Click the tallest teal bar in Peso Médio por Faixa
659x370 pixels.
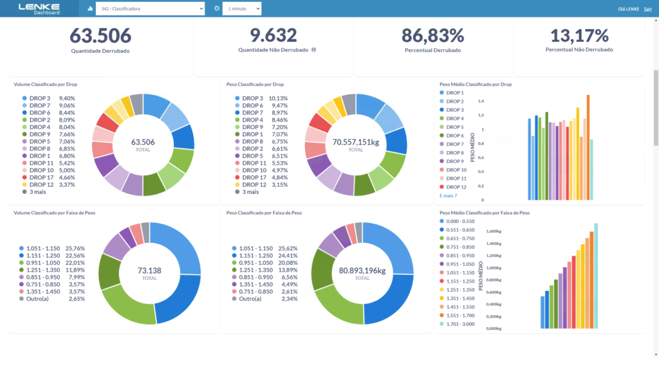[x=595, y=276]
